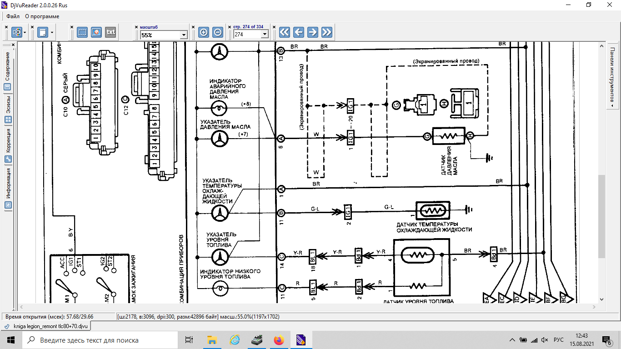Open Task View on the taskbar

(x=189, y=340)
